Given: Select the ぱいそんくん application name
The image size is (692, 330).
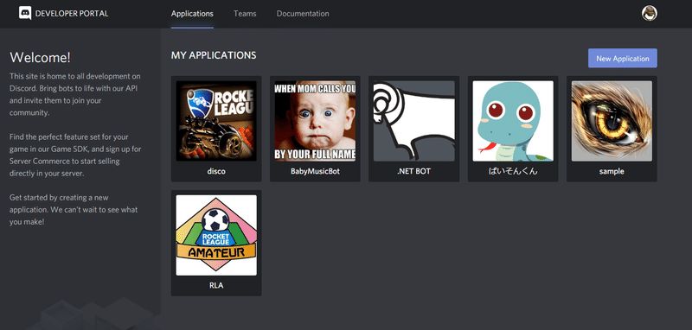Looking at the screenshot, I should pos(513,171).
